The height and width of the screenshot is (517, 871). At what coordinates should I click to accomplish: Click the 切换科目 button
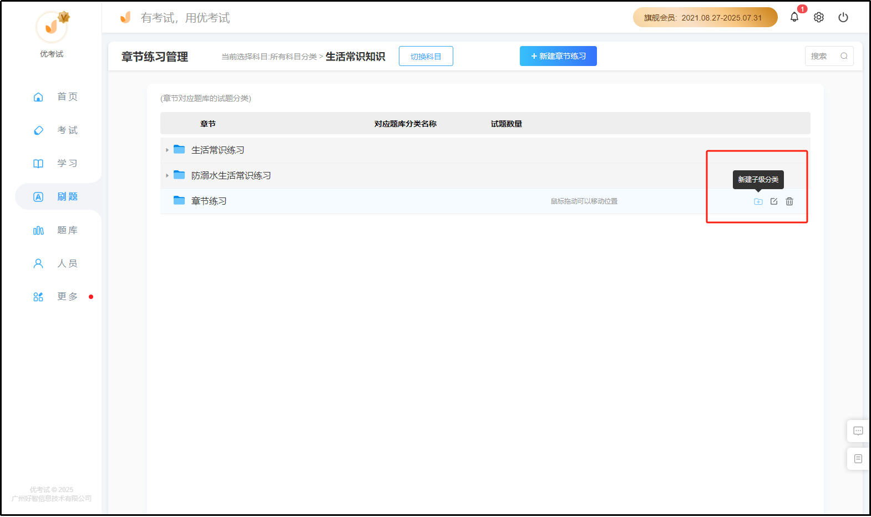coord(426,56)
